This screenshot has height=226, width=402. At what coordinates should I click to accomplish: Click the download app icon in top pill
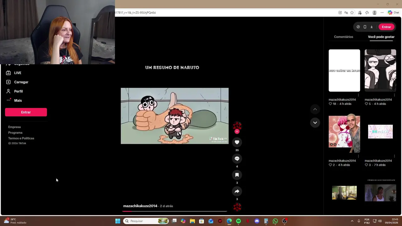pos(371,27)
